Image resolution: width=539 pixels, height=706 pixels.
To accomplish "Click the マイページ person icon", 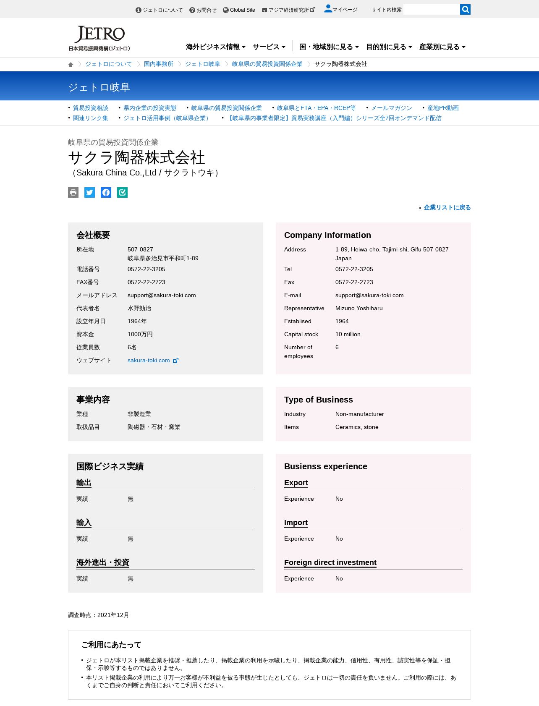I will (x=328, y=8).
